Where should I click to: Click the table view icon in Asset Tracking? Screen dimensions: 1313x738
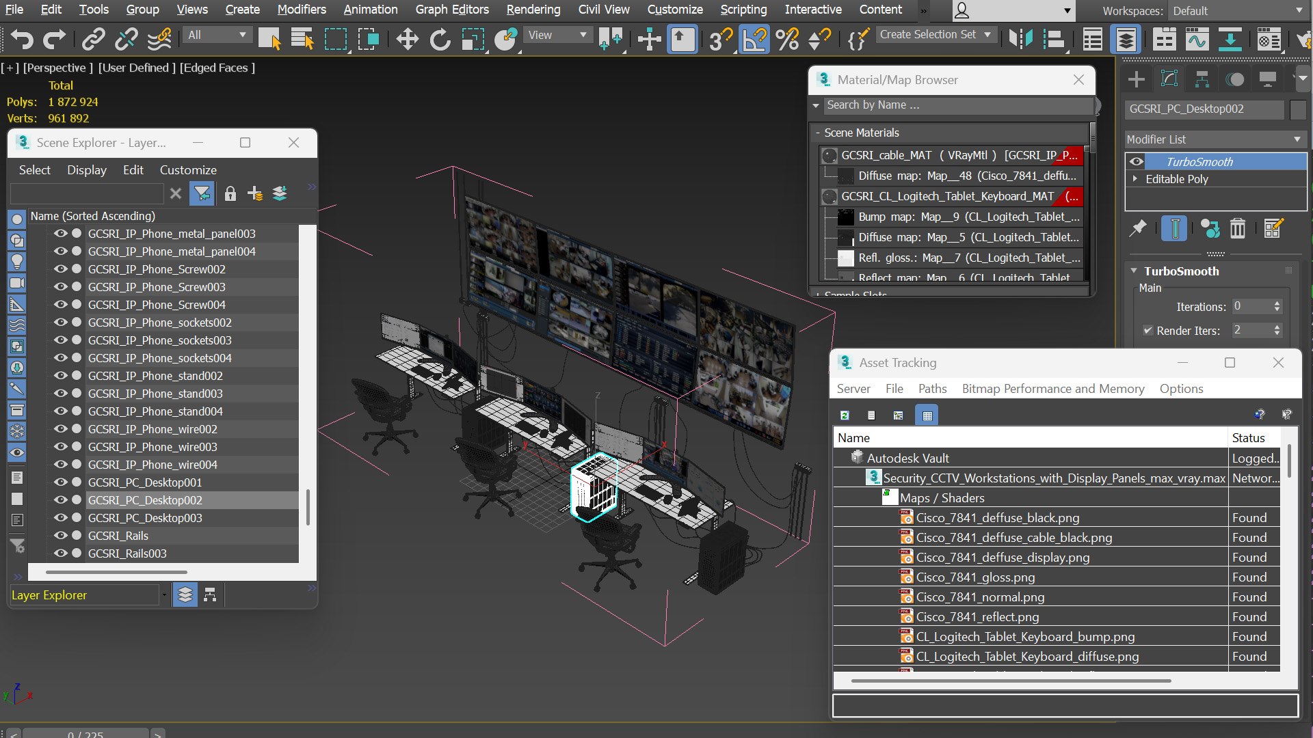[x=927, y=415]
